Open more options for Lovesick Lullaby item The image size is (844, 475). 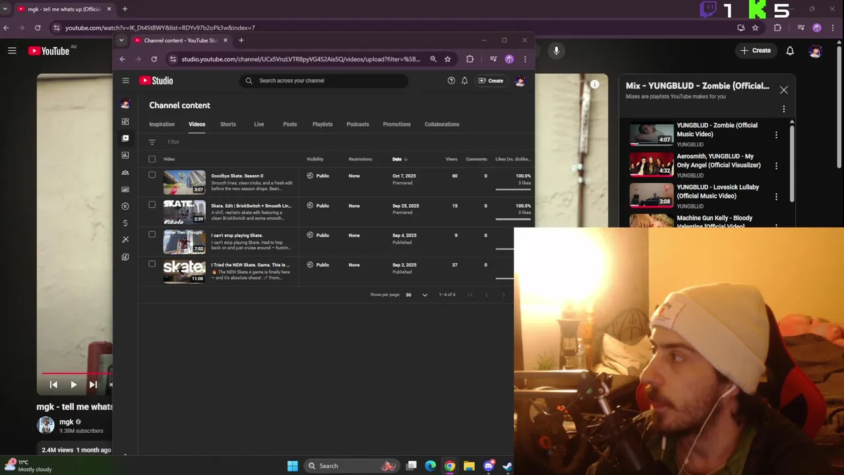[776, 197]
